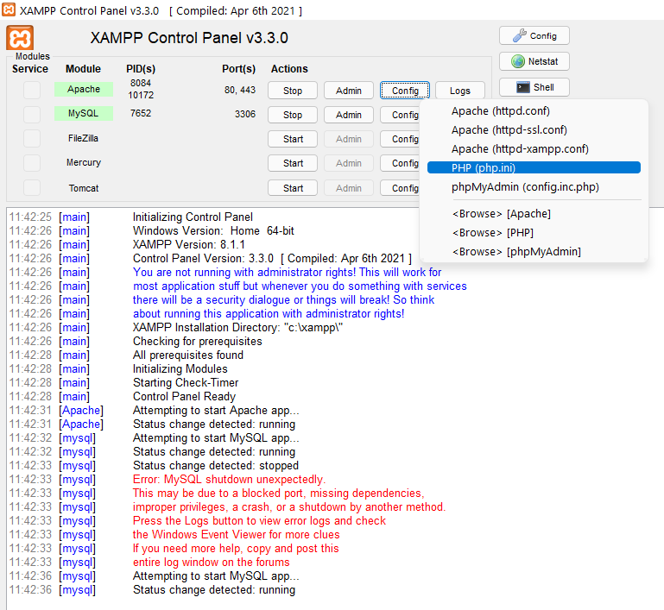Click Apache ports value "80, 443"
Image resolution: width=664 pixels, height=610 pixels.
pos(240,90)
